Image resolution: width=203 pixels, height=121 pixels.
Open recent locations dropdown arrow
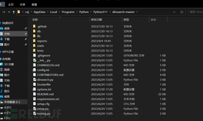(x=9, y=12)
